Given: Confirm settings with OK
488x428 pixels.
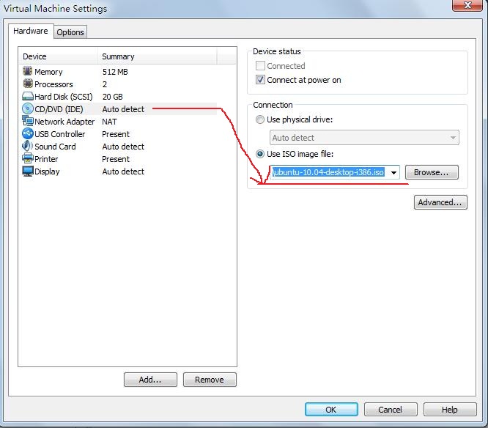Looking at the screenshot, I should (331, 410).
